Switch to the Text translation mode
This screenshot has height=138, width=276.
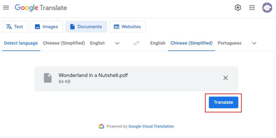[15, 27]
